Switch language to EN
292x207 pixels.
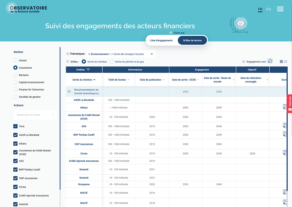[268, 9]
